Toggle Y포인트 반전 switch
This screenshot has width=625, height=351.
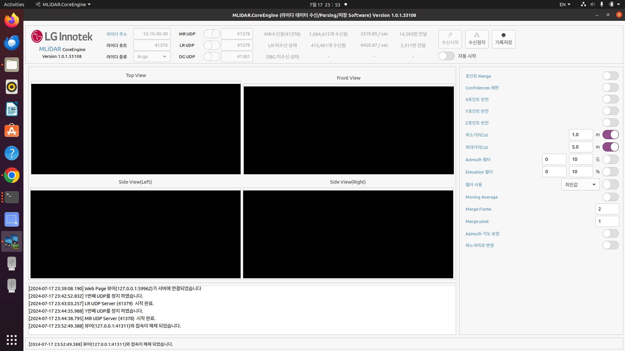610,111
